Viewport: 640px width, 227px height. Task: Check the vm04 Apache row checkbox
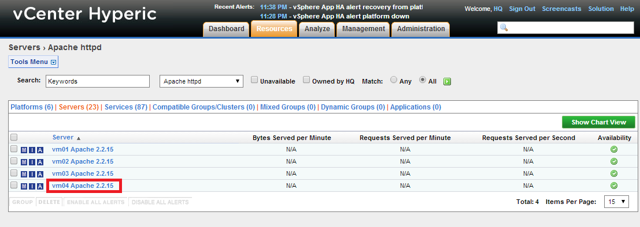[x=14, y=185]
